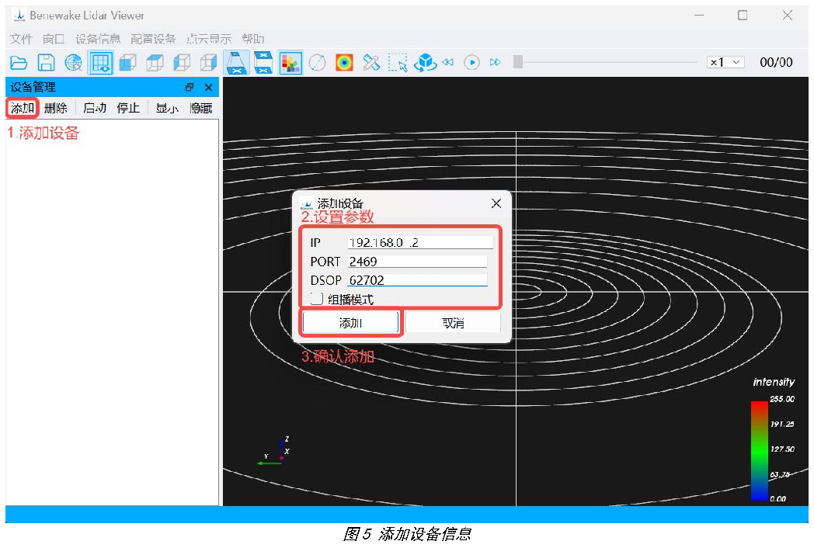Confirm with 添加 button in dialog

click(350, 323)
